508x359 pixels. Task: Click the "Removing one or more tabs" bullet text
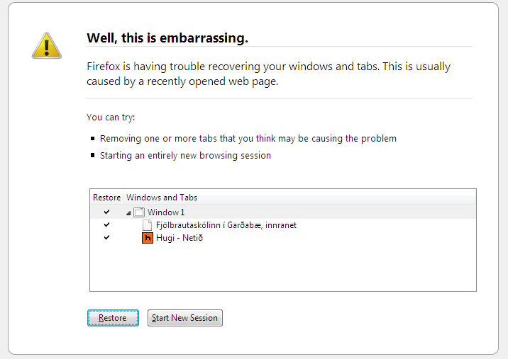click(x=248, y=138)
